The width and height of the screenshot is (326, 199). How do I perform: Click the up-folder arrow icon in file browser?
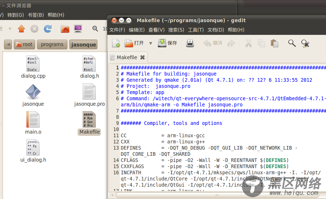(x=21, y=29)
